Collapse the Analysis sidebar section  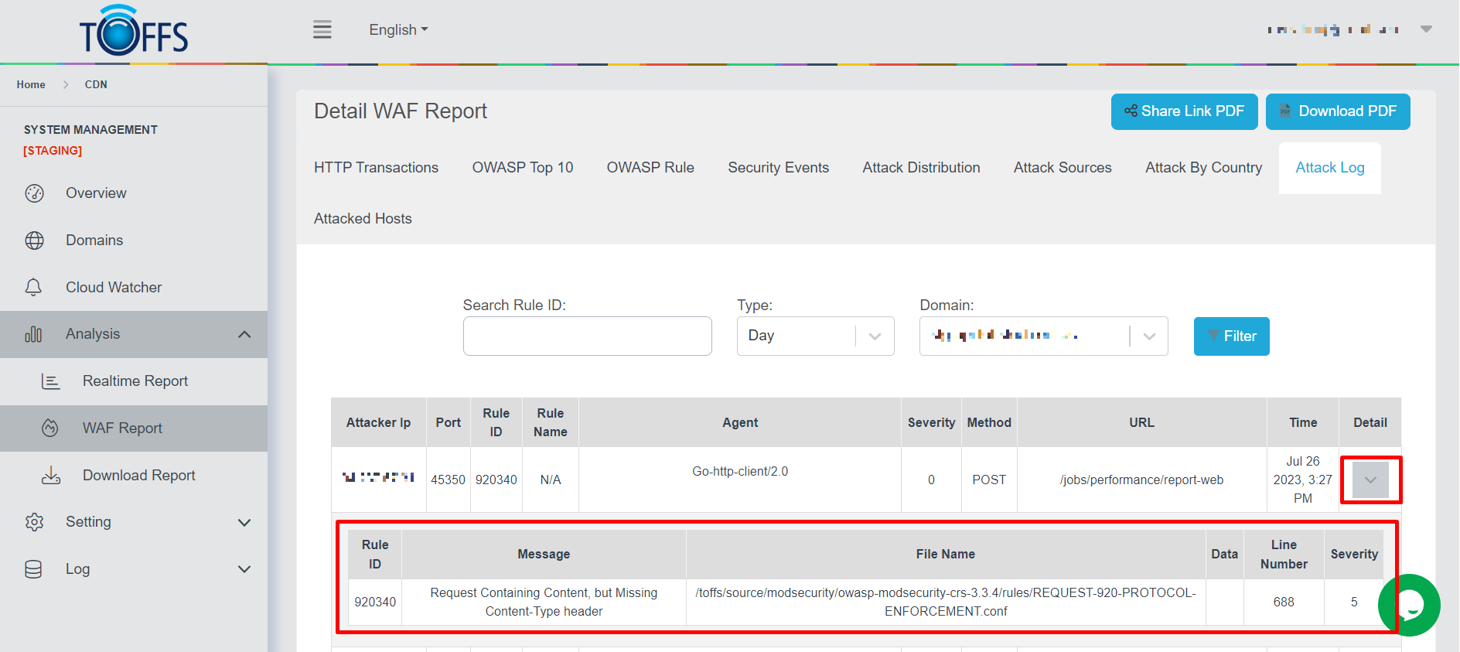(x=244, y=334)
